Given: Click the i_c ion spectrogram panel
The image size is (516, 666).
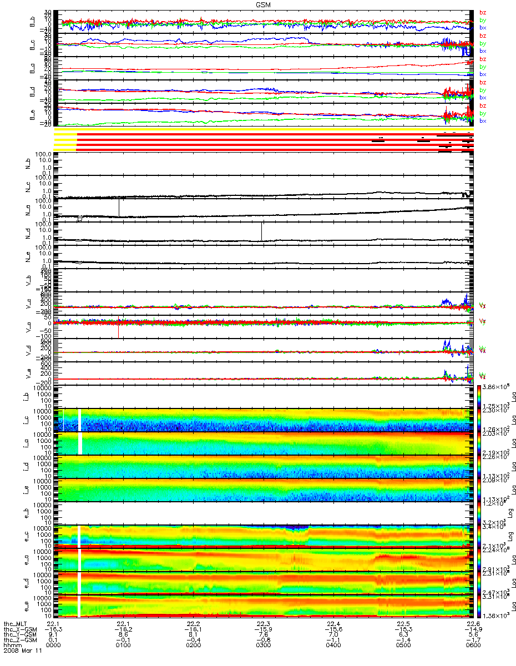Looking at the screenshot, I should [x=263, y=420].
